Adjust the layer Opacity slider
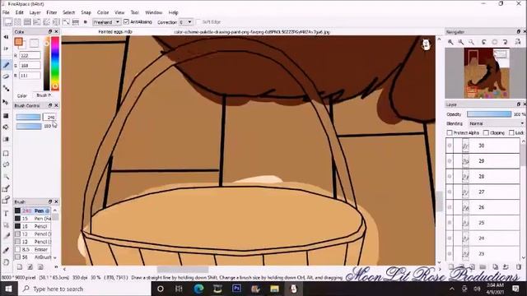Screen dimensions: 527x296 pos(489,114)
